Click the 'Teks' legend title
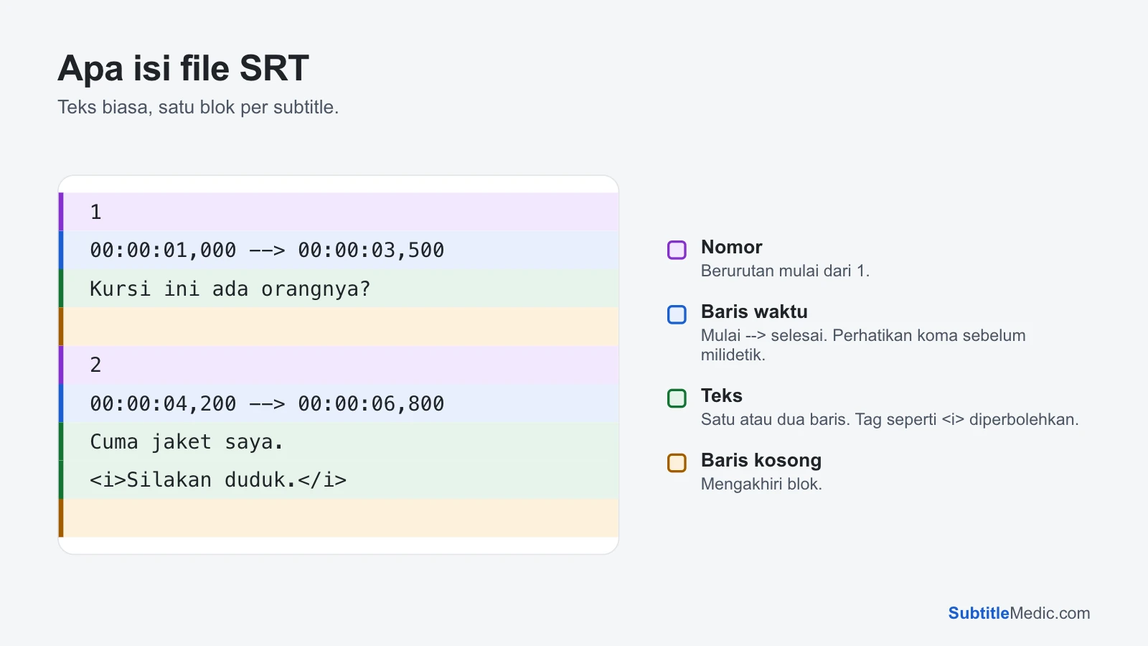 pyautogui.click(x=721, y=395)
